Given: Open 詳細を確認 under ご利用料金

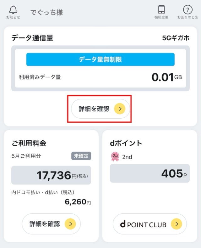Looking at the screenshot, I should pos(51,224).
